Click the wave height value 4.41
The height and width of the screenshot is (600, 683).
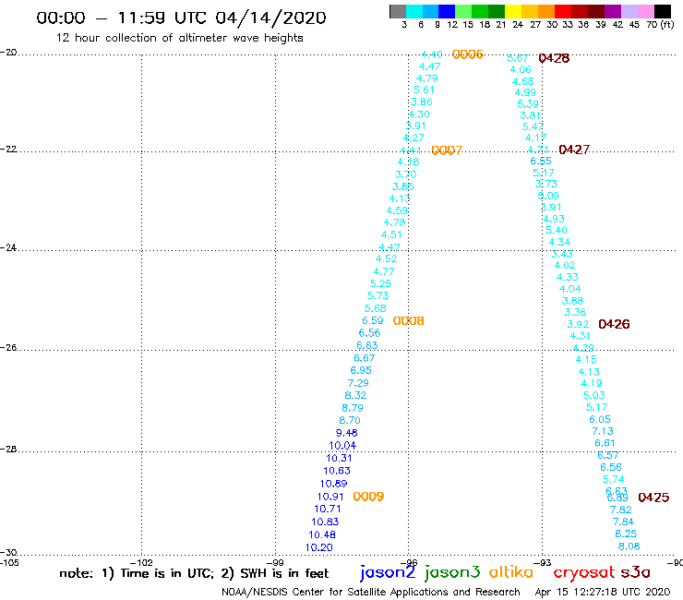click(411, 150)
